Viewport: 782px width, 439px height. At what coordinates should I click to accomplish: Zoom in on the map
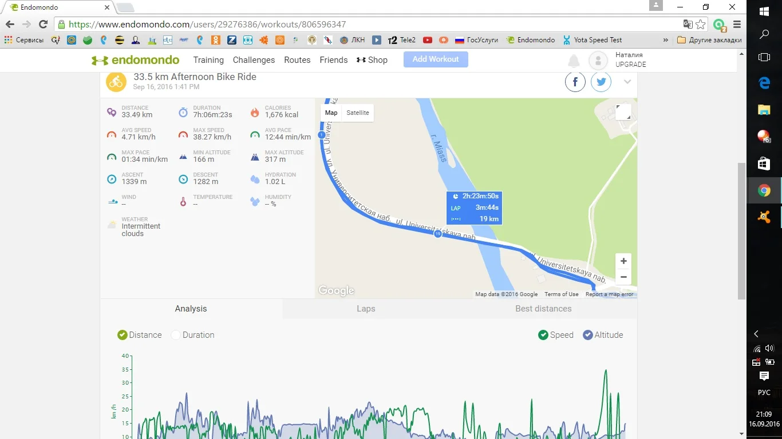[623, 261]
